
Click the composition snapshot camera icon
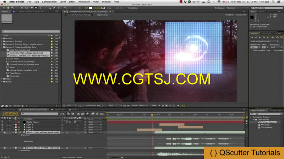click(99, 106)
